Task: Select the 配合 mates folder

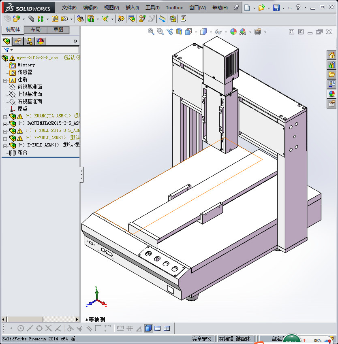Action: (x=22, y=153)
